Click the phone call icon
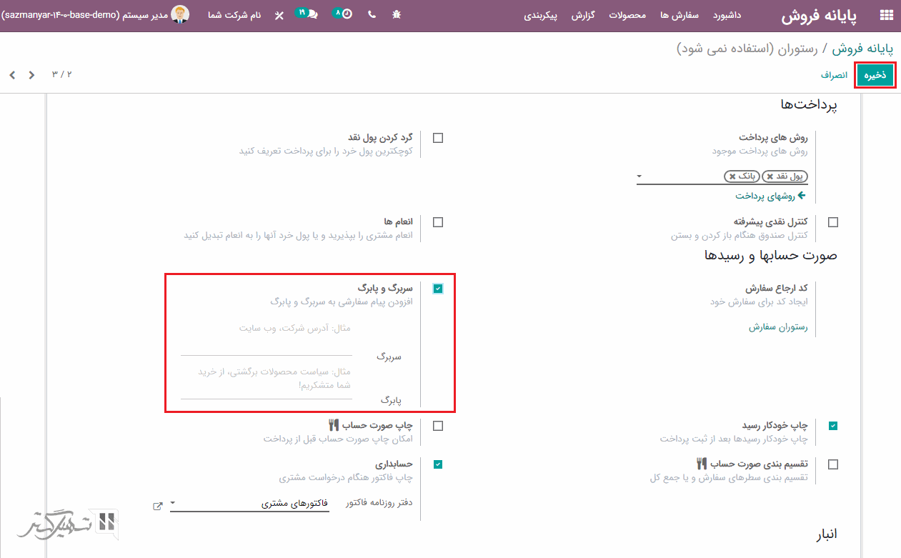Screen dimensions: 901x558 tap(372, 15)
